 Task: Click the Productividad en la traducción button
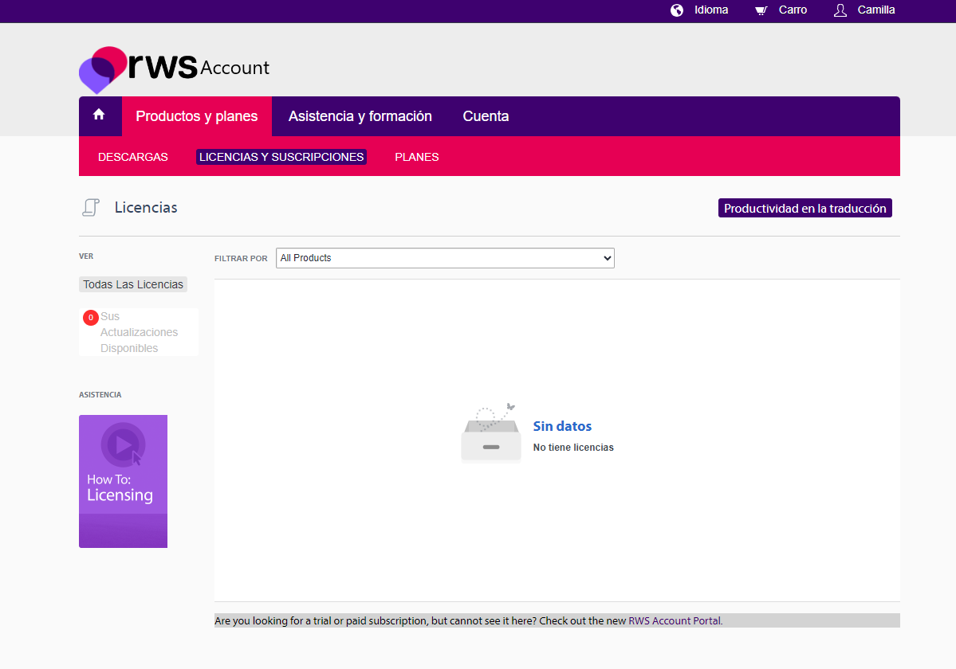805,207
